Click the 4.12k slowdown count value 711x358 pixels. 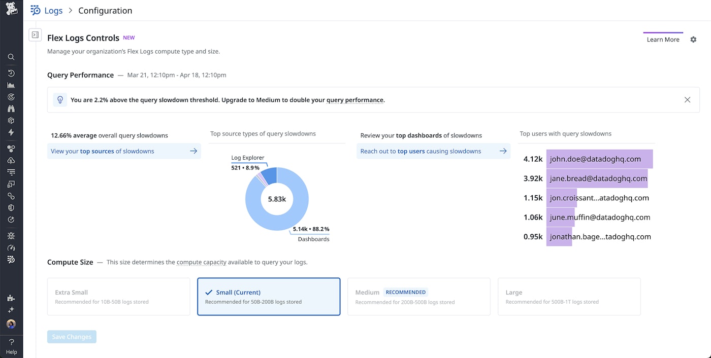pyautogui.click(x=533, y=159)
